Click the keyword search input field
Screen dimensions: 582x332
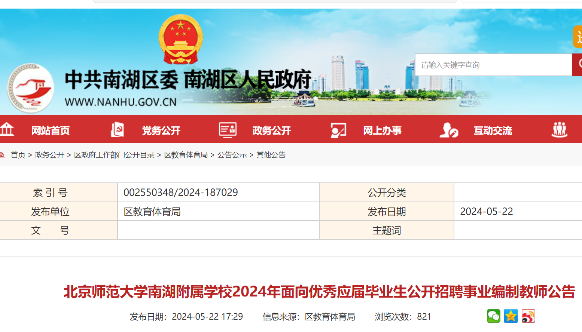[493, 65]
